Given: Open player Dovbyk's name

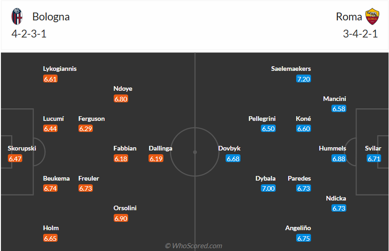Looking at the screenshot, I should coord(229,148).
